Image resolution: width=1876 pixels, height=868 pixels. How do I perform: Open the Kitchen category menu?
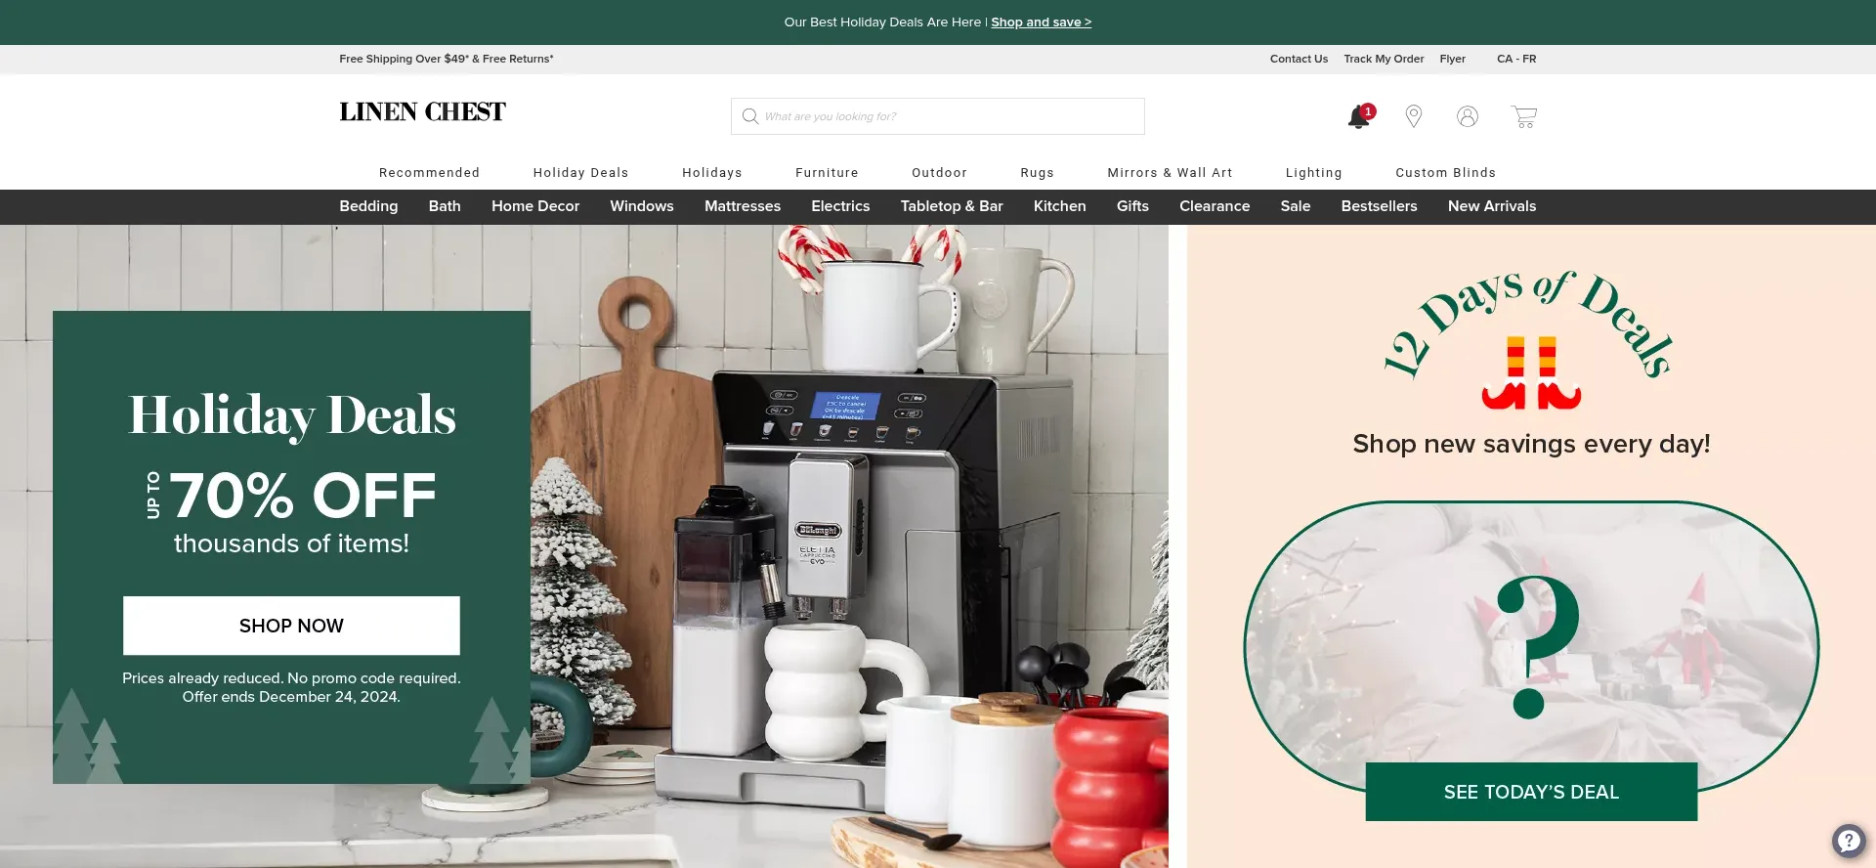click(x=1059, y=206)
